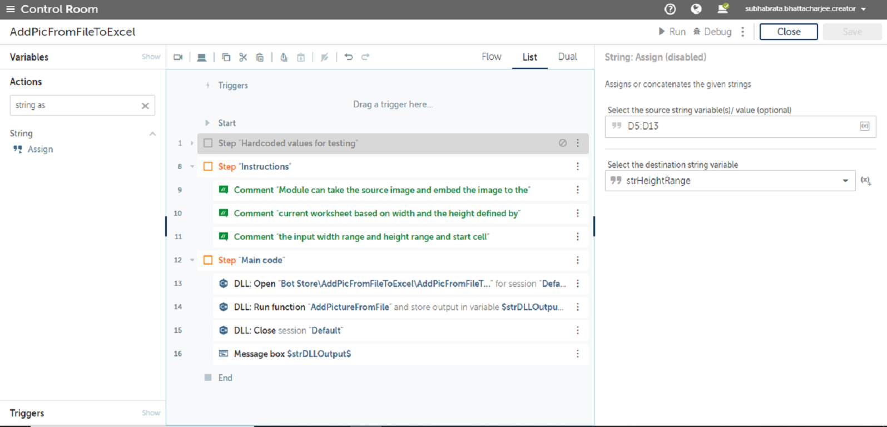Switch to the Dual view tab
Viewport: 887px width, 427px height.
point(567,57)
